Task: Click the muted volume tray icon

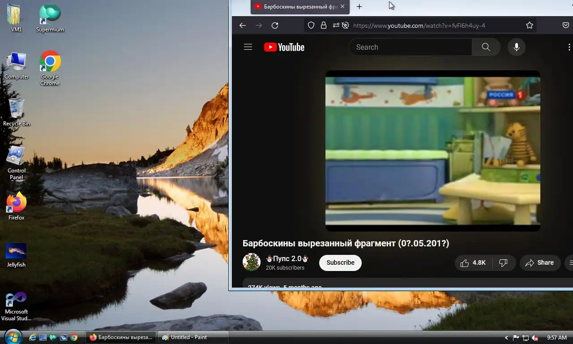Action: pos(535,338)
